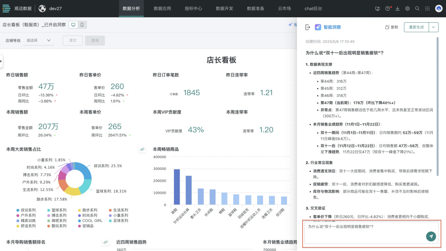
Task: Toggle 综训系列 legend item in pie chart
Action: (x=26, y=210)
